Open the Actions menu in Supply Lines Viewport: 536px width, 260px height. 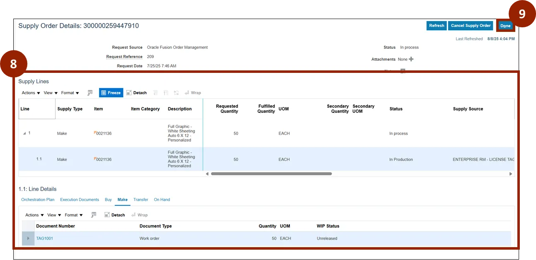tap(31, 93)
